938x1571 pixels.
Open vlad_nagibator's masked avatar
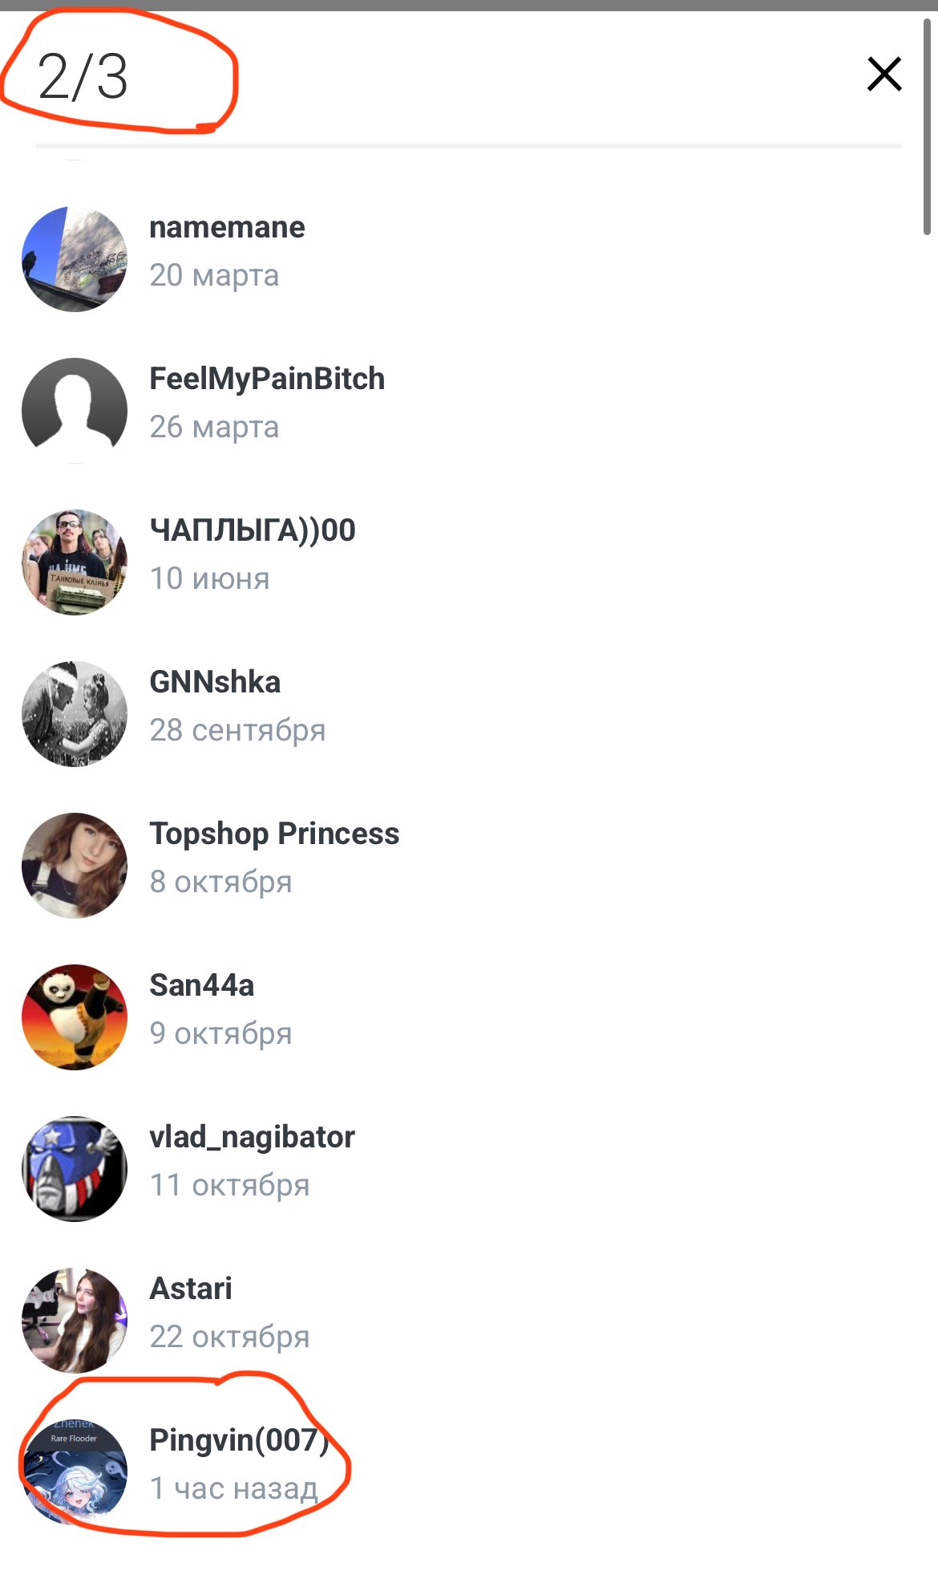tap(75, 1169)
